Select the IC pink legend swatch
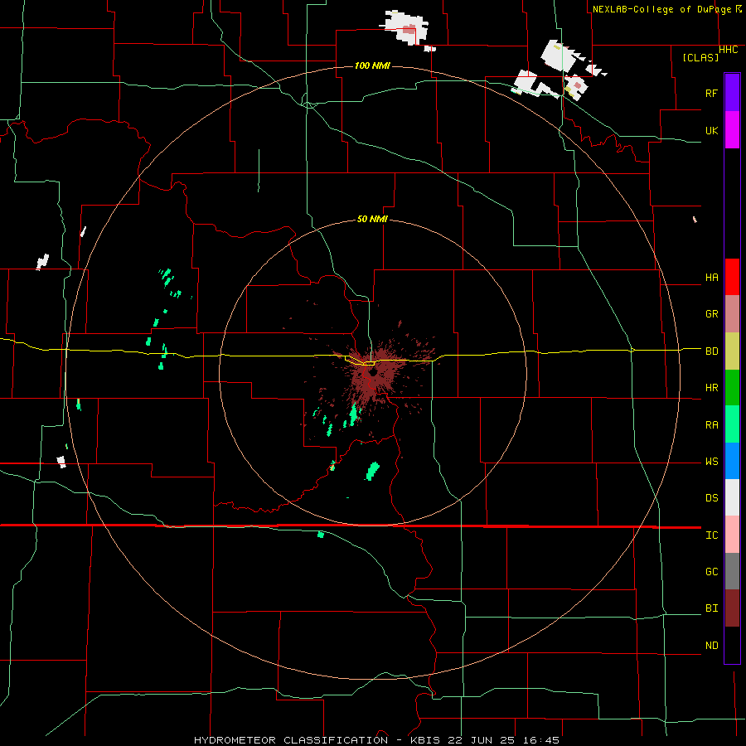Screen dimensions: 746x746 732,535
